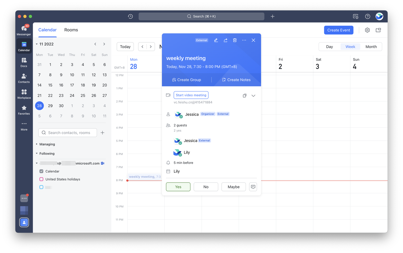Uncheck the Calendar checkbox
This screenshot has height=253, width=403.
coord(41,171)
